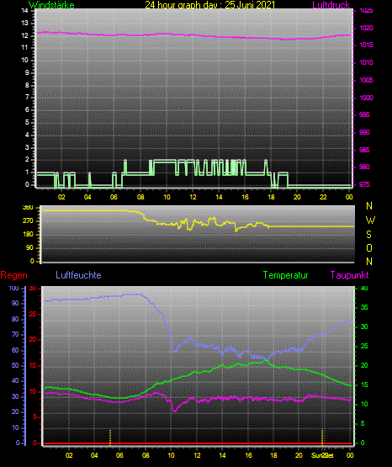The width and height of the screenshot is (392, 467).
Task: Click the 1020 value on pressure axis
Action: (x=367, y=28)
